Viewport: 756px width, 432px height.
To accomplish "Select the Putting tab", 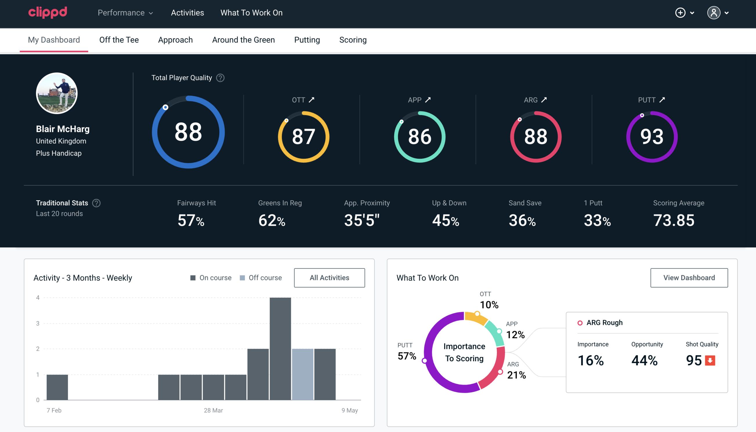I will pos(307,39).
